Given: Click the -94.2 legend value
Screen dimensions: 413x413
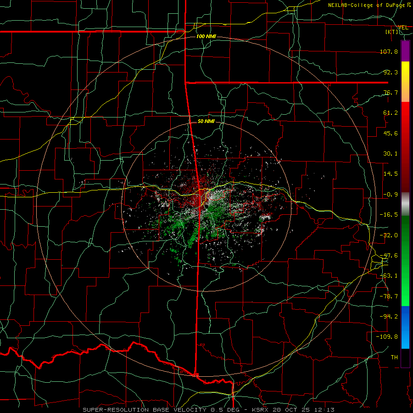Looking at the screenshot, I should 389,317.
